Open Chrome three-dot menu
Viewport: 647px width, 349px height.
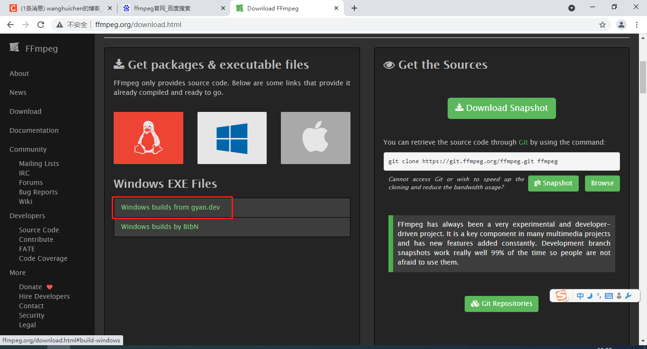click(637, 25)
